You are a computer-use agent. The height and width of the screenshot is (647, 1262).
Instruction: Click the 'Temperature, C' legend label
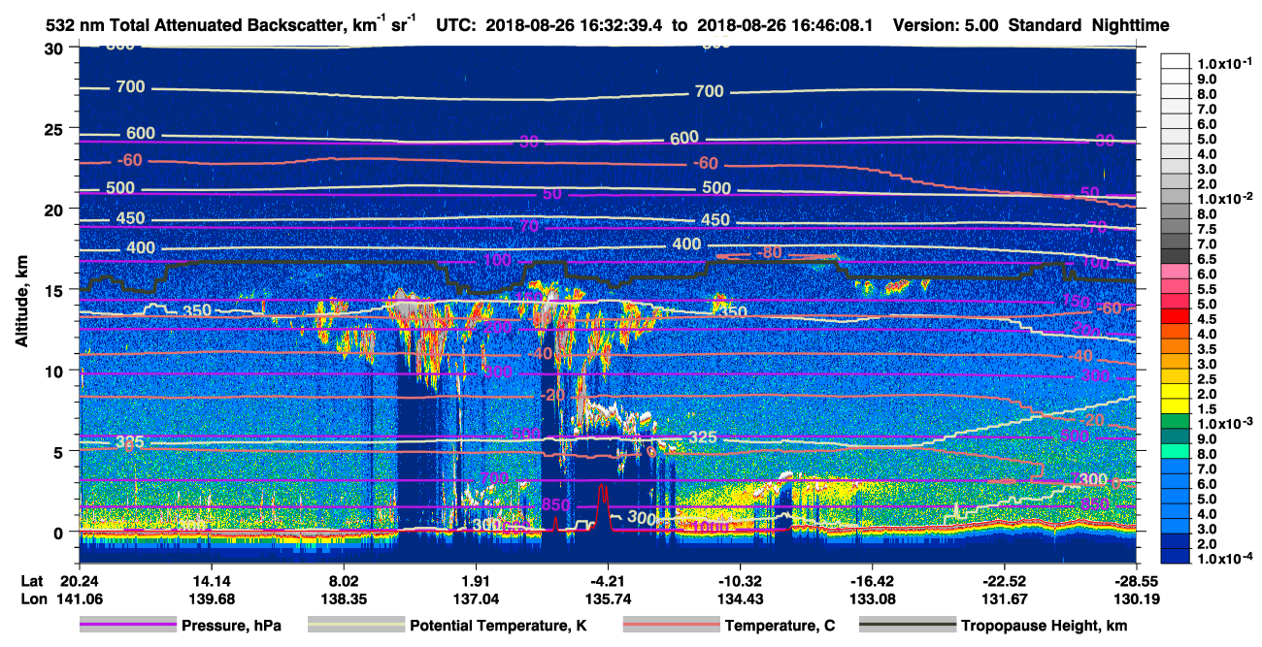pyautogui.click(x=780, y=626)
